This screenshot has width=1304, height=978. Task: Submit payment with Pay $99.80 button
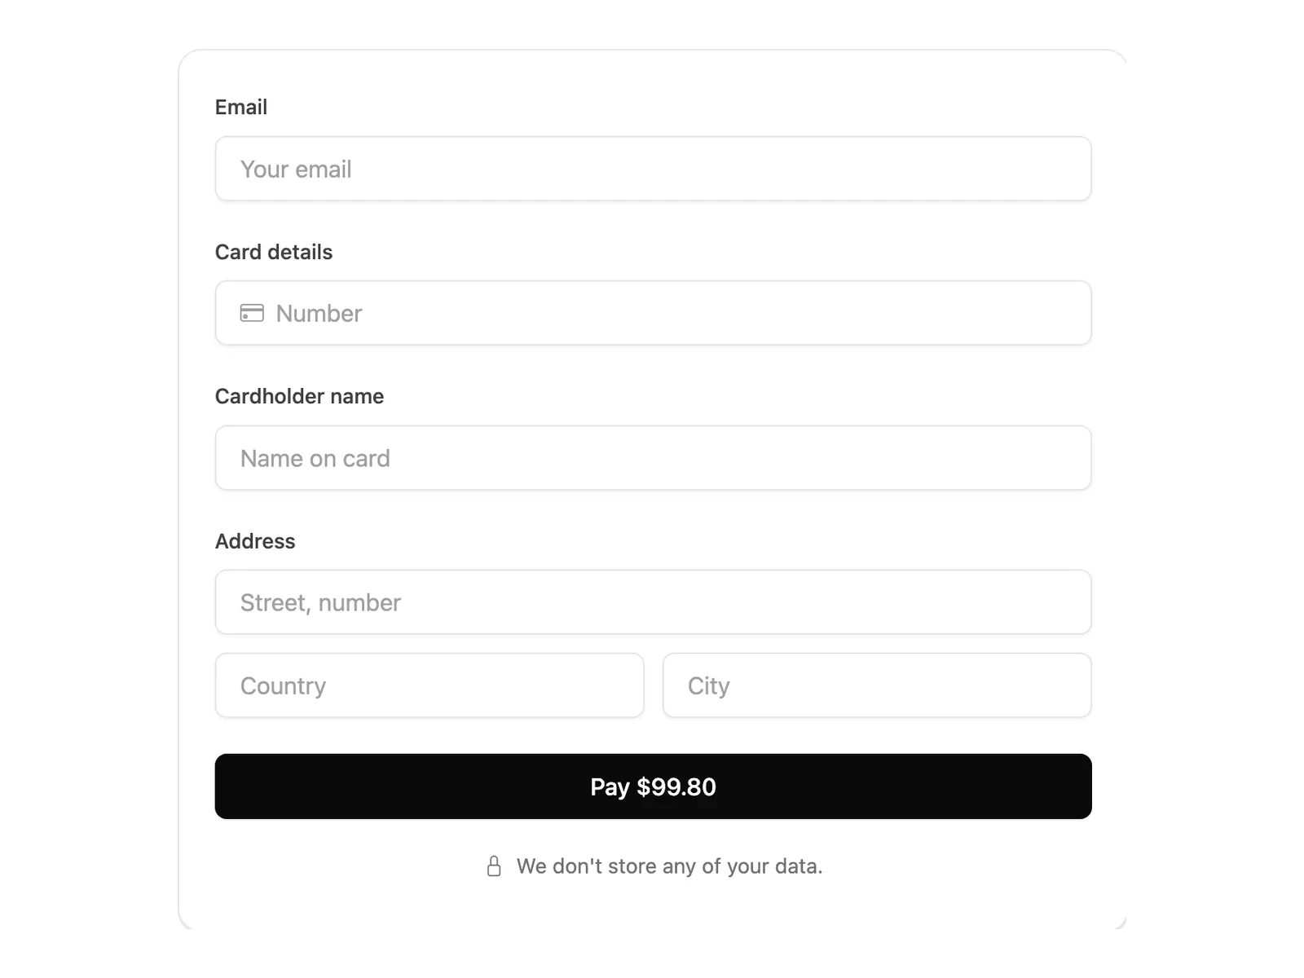(x=653, y=786)
